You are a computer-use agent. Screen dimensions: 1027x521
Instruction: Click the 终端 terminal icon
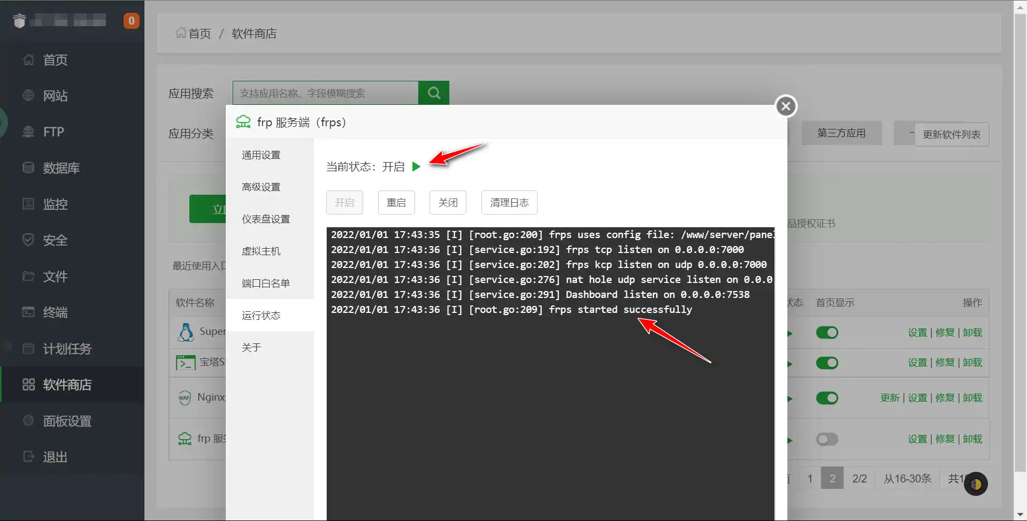point(28,312)
